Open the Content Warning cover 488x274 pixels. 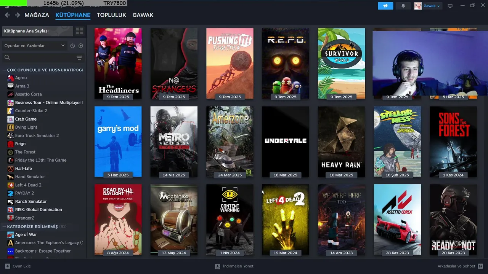(230, 220)
